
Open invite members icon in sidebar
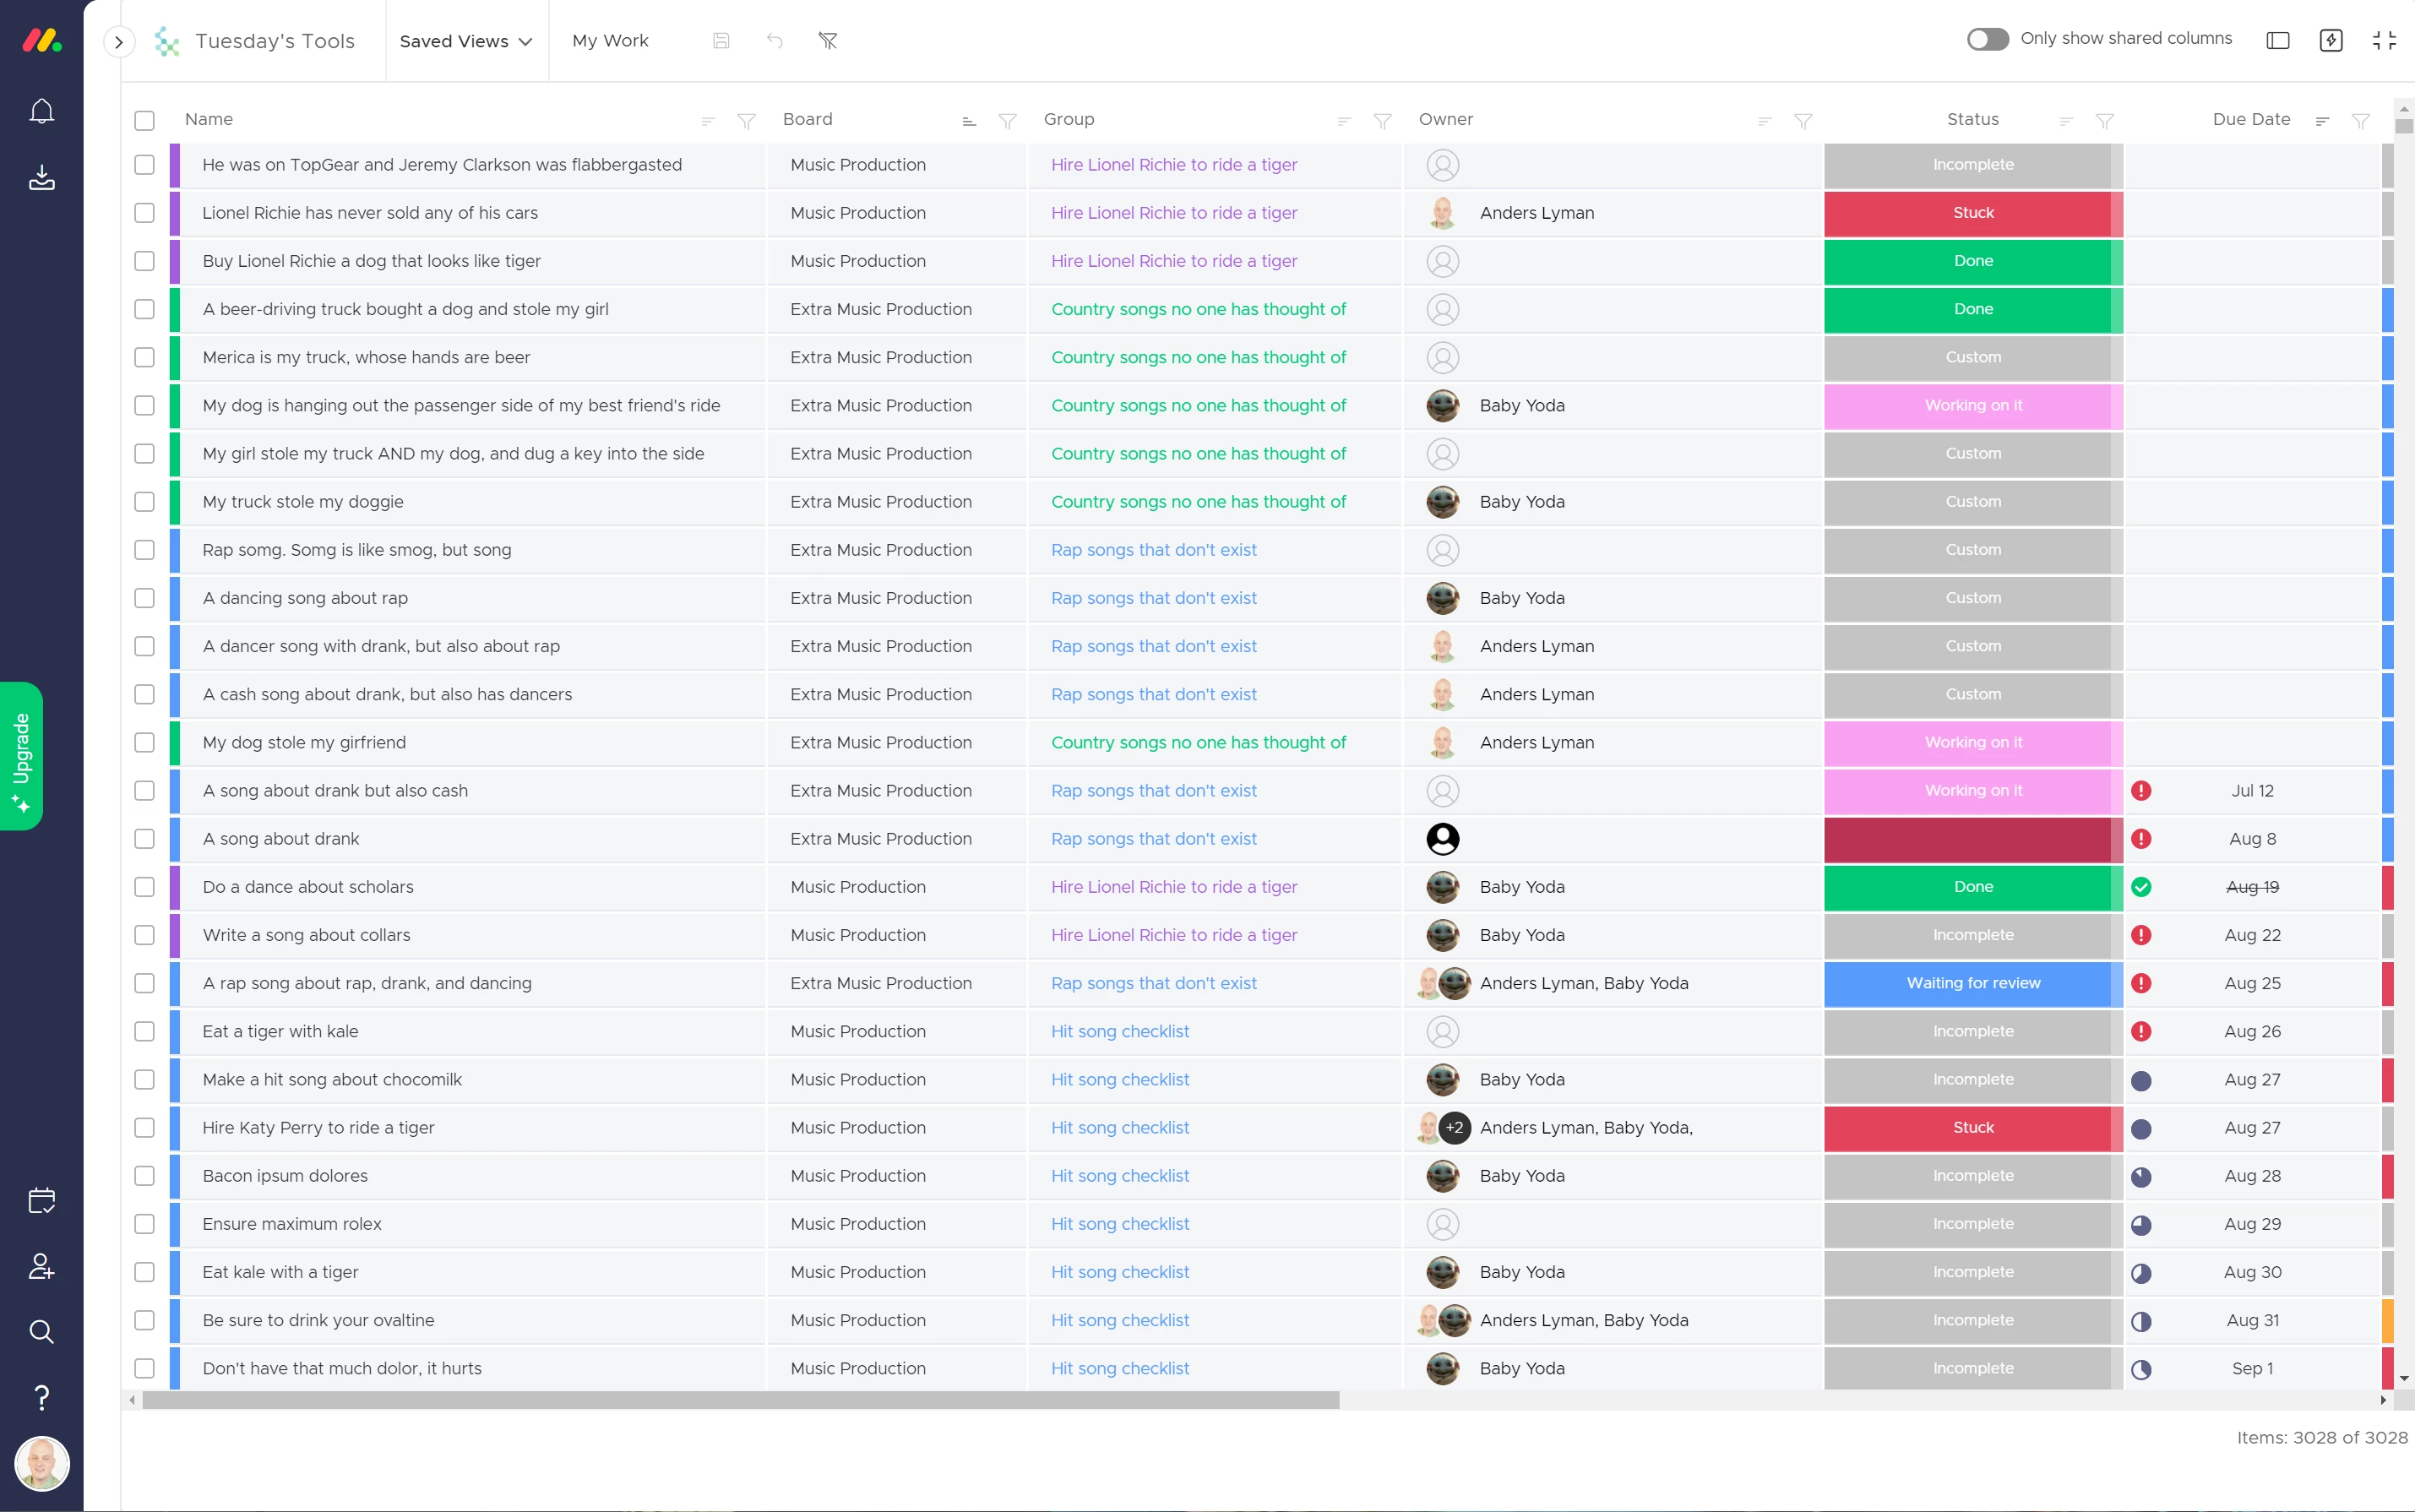(41, 1266)
